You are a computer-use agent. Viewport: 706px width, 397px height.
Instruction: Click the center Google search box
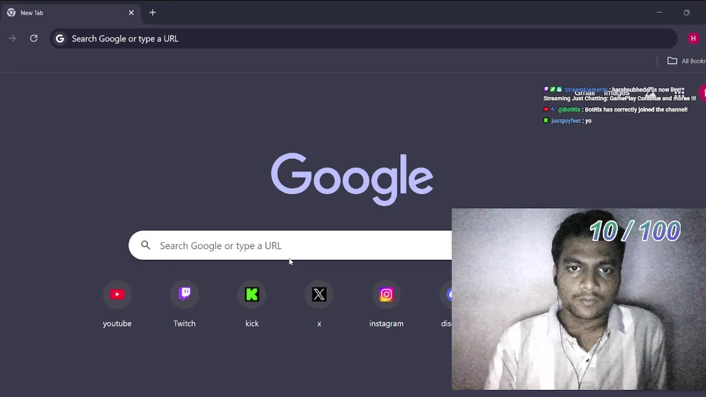coord(290,245)
